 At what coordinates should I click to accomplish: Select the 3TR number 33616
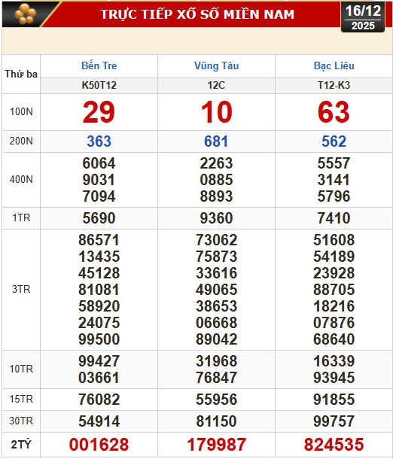[x=216, y=273]
